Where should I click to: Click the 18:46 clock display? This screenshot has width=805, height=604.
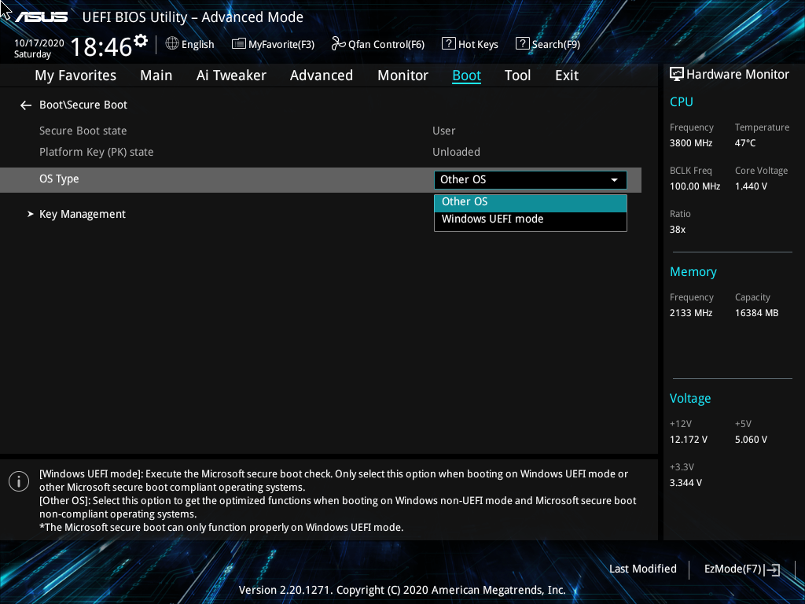point(101,47)
